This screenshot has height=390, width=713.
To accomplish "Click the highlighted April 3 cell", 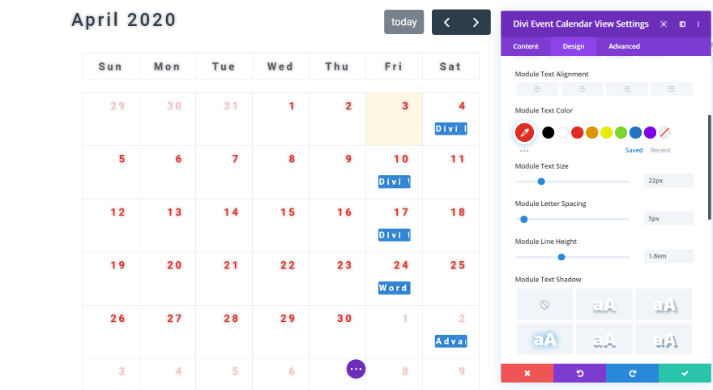I will (x=395, y=119).
